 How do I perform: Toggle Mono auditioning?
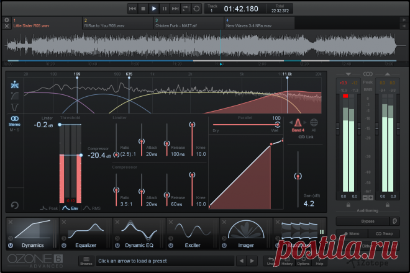click(352, 233)
